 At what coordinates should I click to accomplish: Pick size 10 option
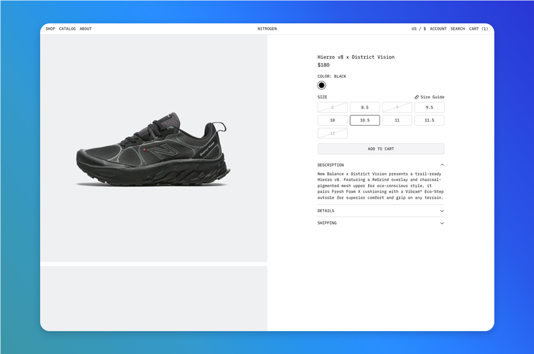[x=332, y=120]
